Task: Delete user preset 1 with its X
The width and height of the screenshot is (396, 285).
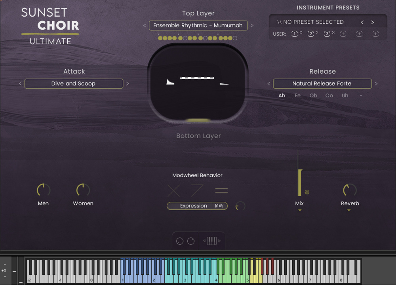Action: [301, 32]
